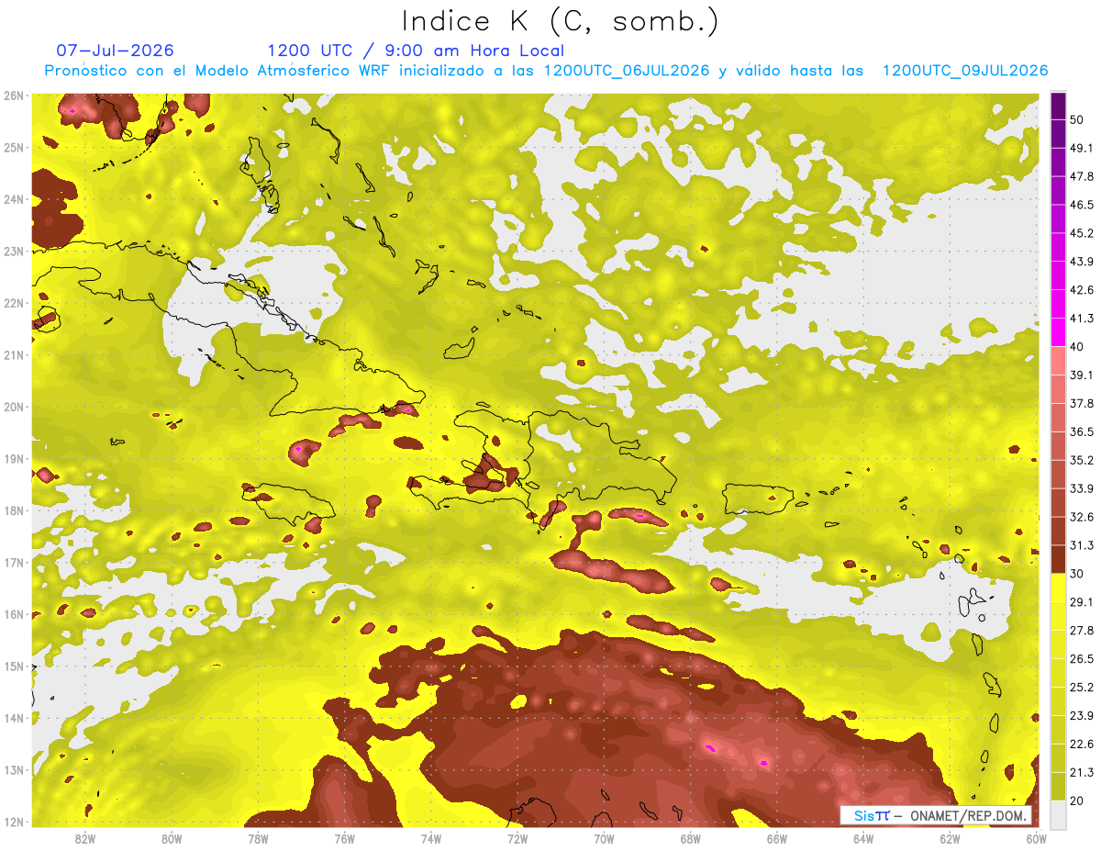
Task: Click the color scale value "27.8"
Action: [1082, 630]
